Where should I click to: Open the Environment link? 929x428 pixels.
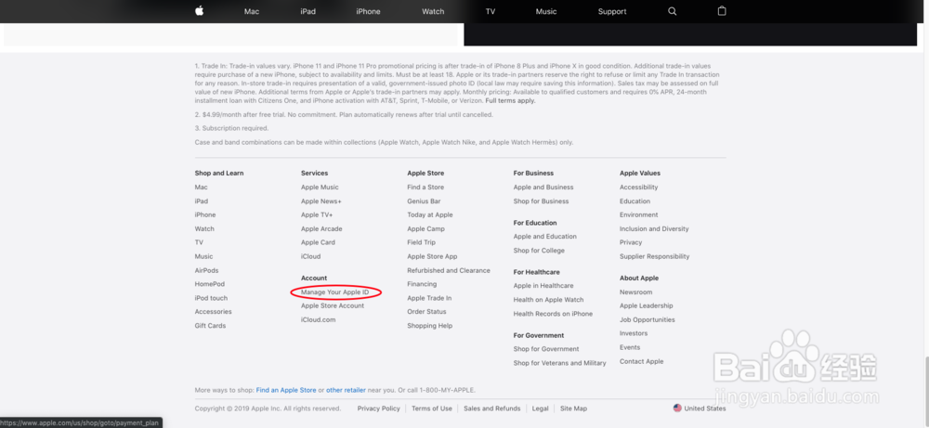pos(639,214)
